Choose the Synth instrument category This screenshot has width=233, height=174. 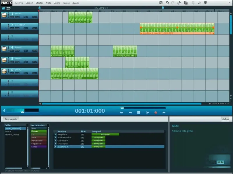tap(39, 147)
